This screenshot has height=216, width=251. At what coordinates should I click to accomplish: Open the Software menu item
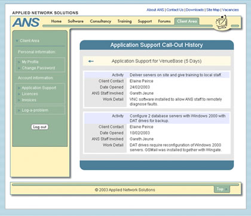coord(75,21)
